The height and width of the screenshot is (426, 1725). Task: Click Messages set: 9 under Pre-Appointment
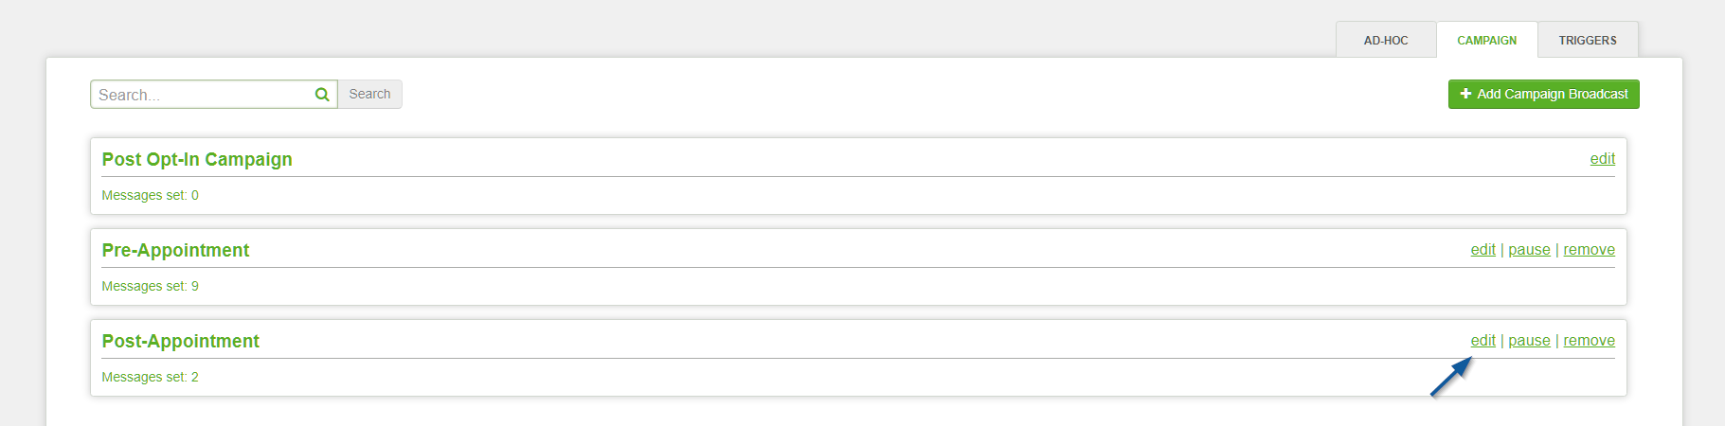coord(150,286)
